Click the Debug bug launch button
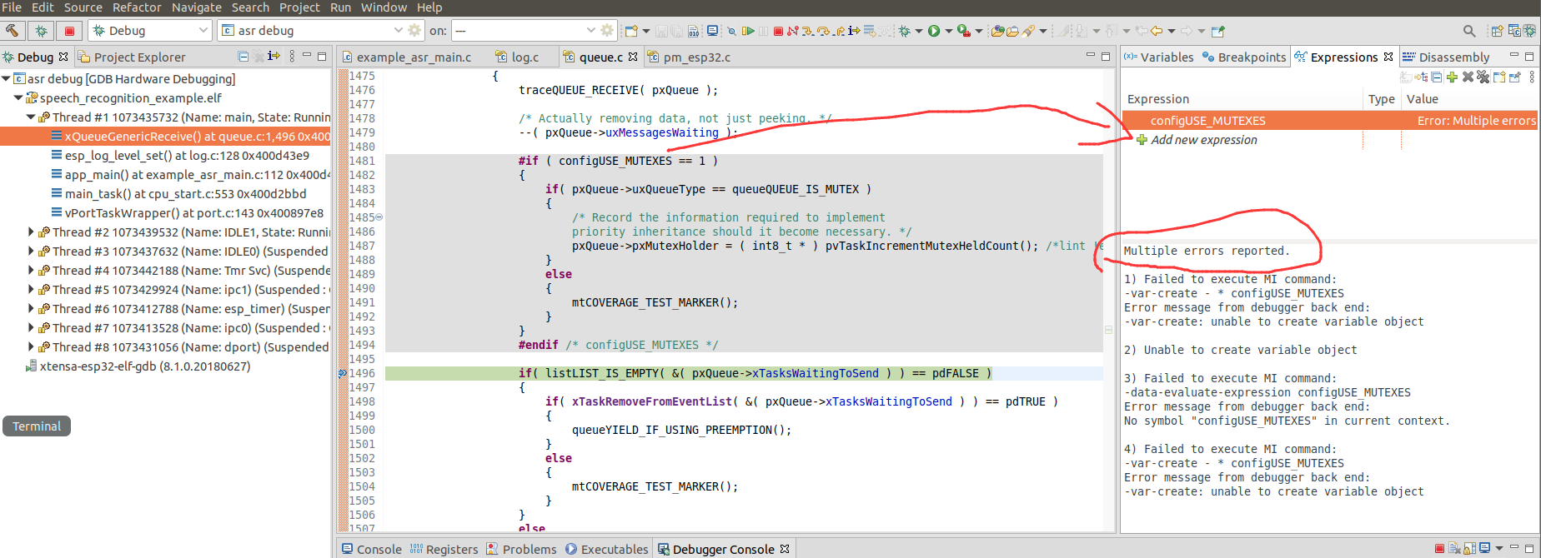Image resolution: width=1541 pixels, height=558 pixels. tap(41, 31)
